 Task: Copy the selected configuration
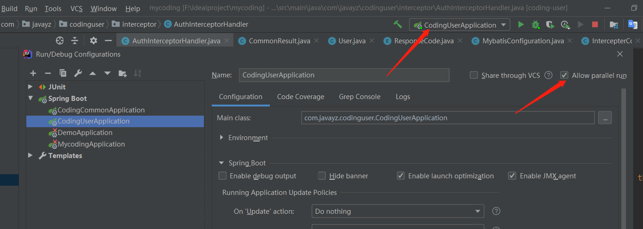point(63,73)
